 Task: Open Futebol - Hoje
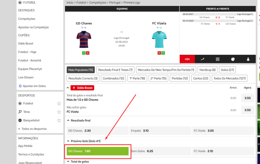click(27, 52)
